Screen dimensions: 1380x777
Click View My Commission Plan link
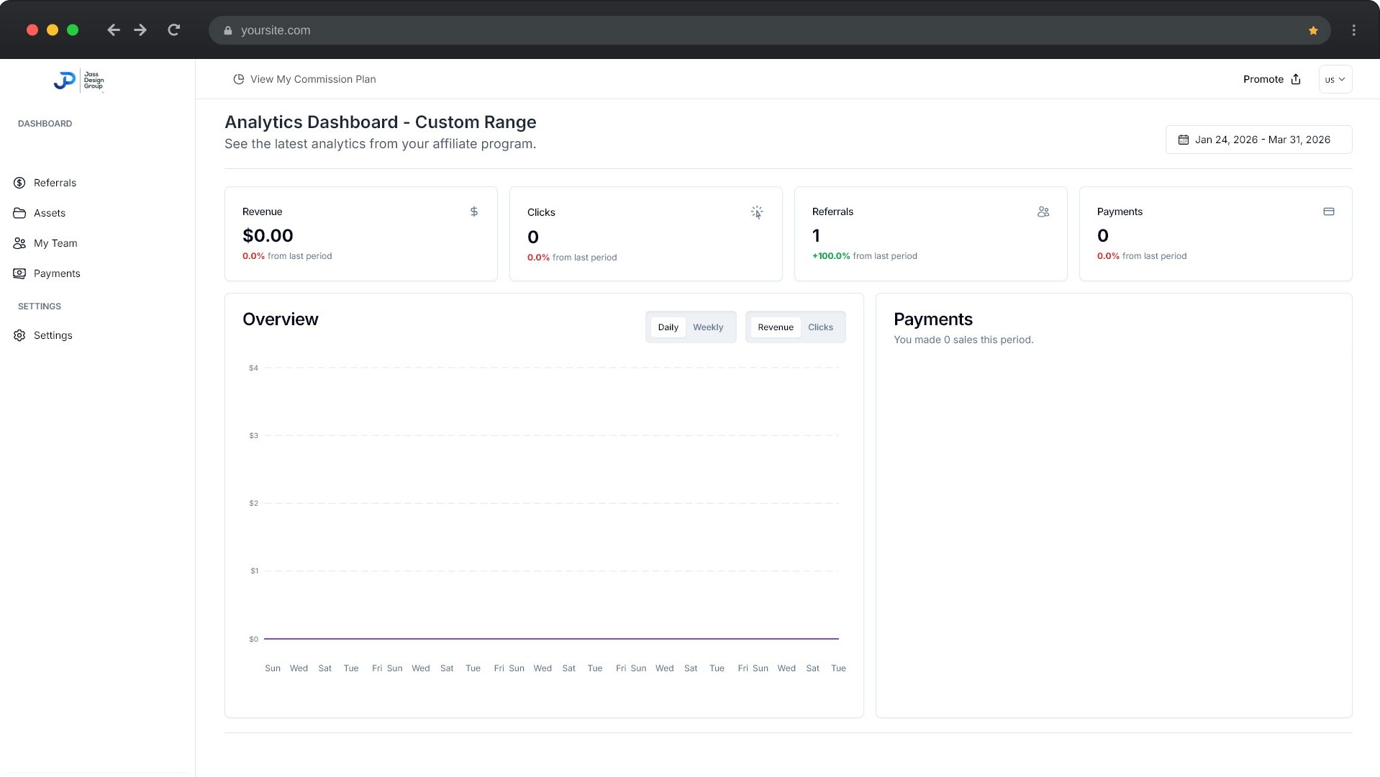[312, 79]
